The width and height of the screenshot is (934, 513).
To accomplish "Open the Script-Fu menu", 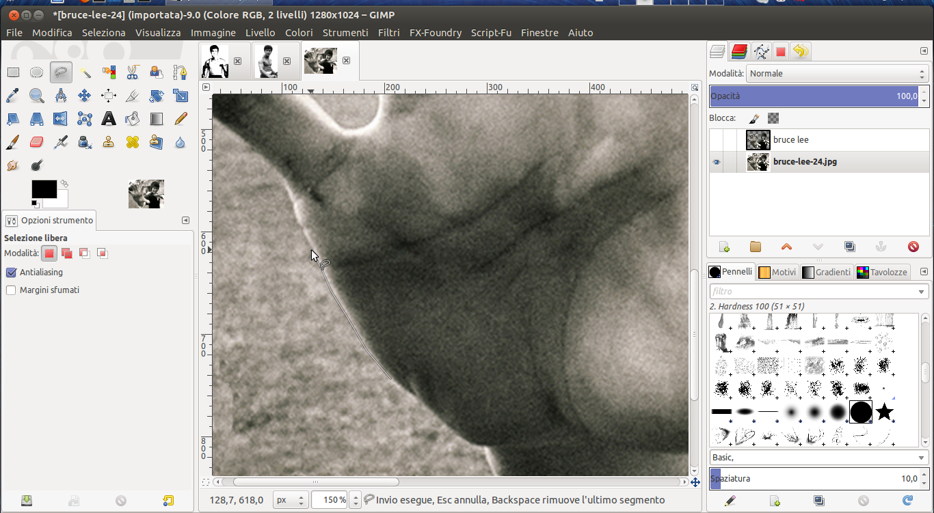I will (491, 32).
